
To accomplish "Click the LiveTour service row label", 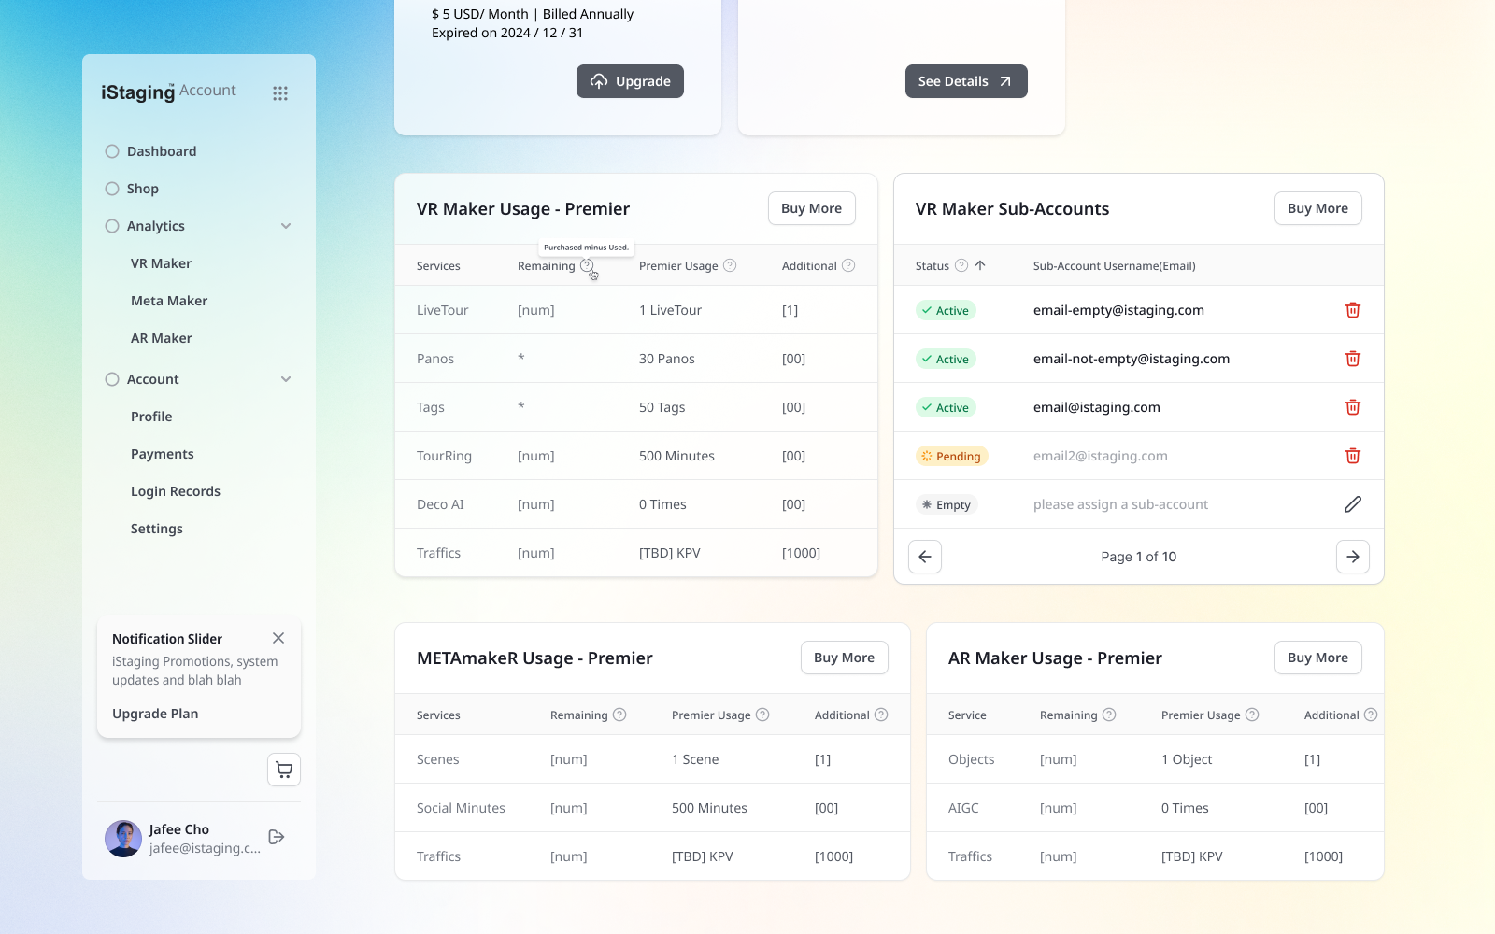I will [443, 310].
